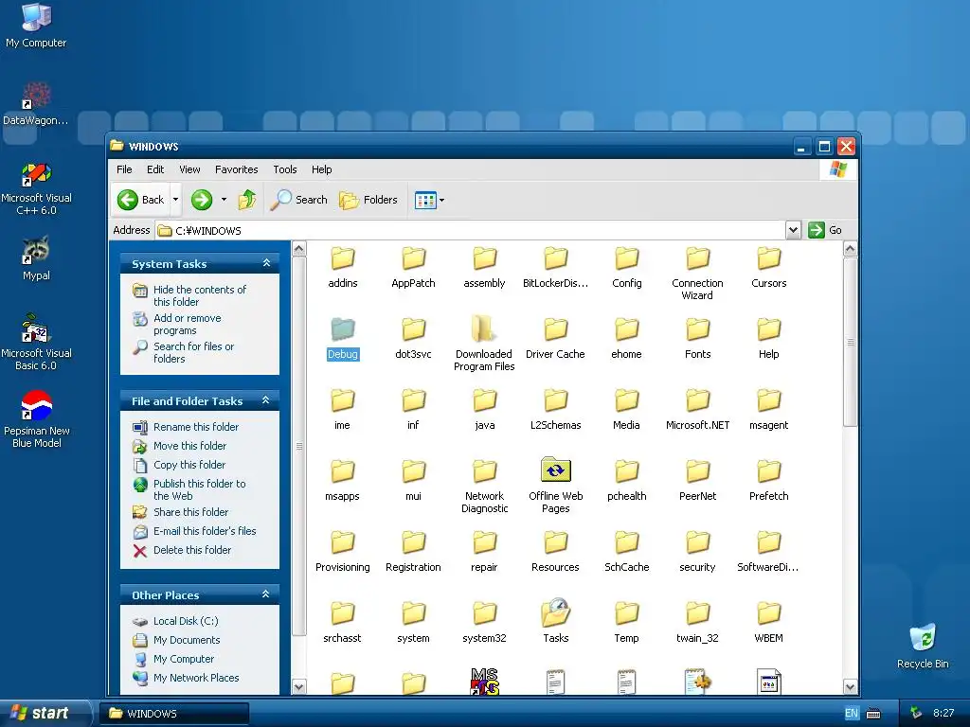The image size is (970, 727).
Task: Click Copy this folder
Action: pyautogui.click(x=189, y=464)
